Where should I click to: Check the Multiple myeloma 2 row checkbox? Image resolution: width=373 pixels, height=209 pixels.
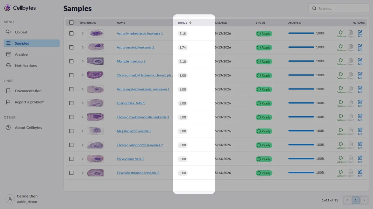tap(71, 61)
